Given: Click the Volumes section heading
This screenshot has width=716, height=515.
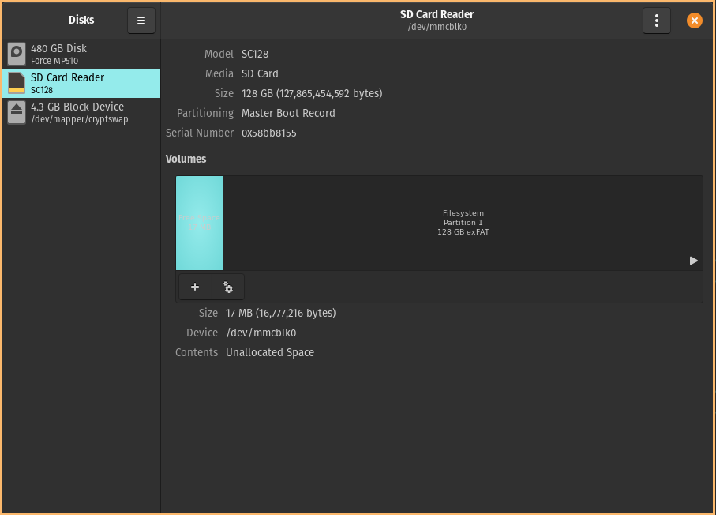Looking at the screenshot, I should click(x=186, y=159).
